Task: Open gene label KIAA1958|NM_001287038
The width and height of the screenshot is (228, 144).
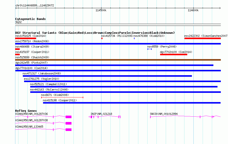Action: click(32, 120)
